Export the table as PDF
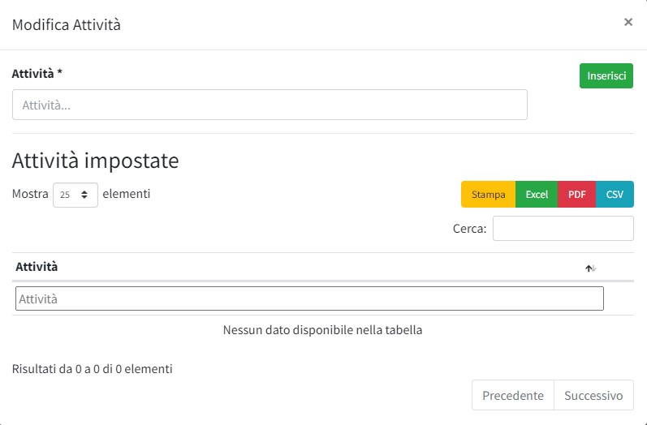Screen dimensions: 647x425 [x=577, y=195]
